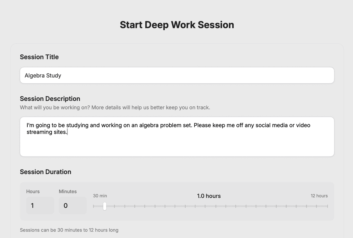Click the description hint text
The width and height of the screenshot is (353, 238).
115,107
